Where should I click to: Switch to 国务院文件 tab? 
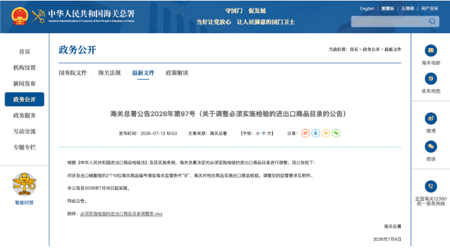click(73, 73)
